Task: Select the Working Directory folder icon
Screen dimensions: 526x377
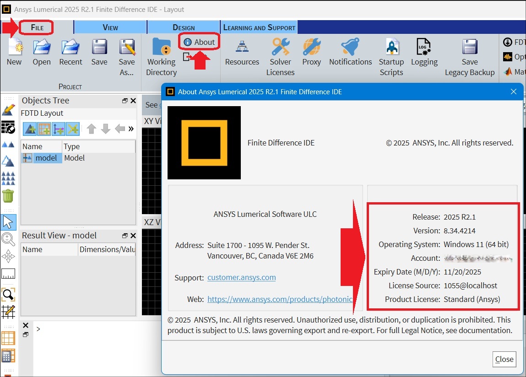Action: 161,48
